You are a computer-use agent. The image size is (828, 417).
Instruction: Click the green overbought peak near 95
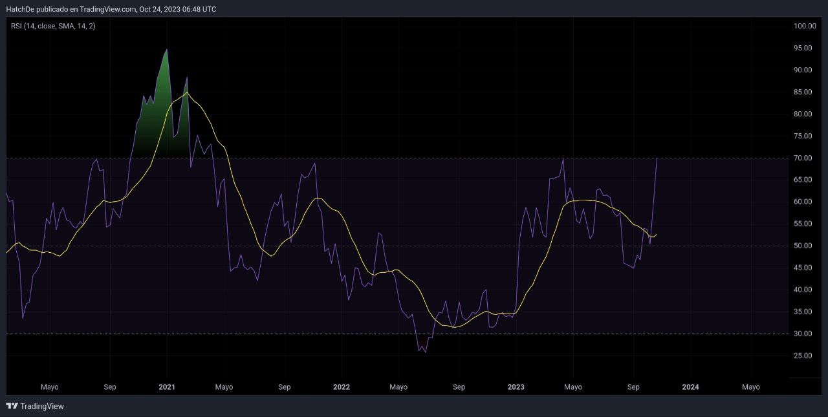point(166,50)
